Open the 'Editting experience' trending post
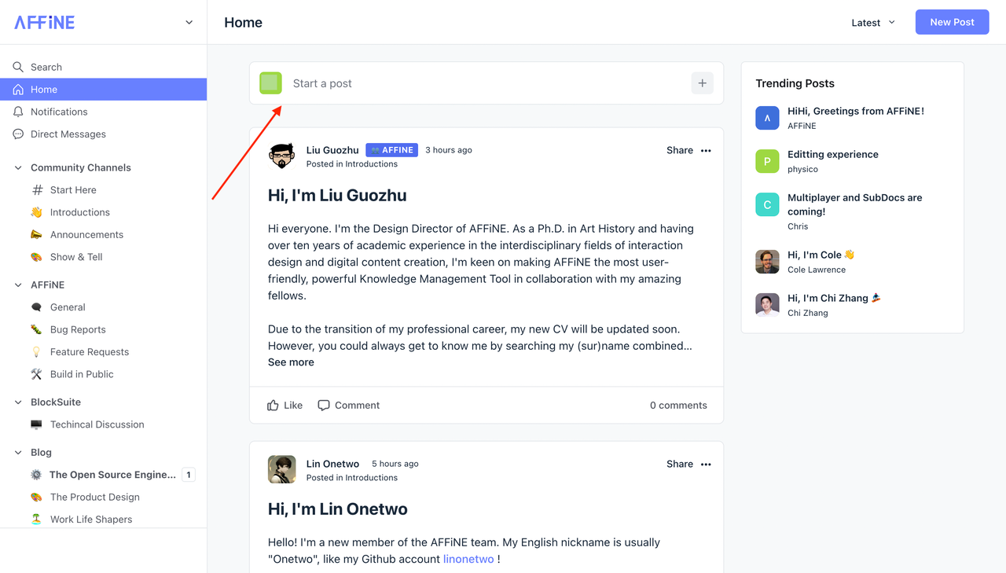1006x573 pixels. click(x=833, y=154)
